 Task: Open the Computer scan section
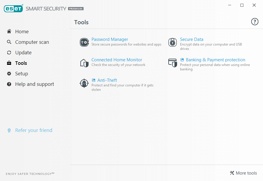(x=32, y=42)
